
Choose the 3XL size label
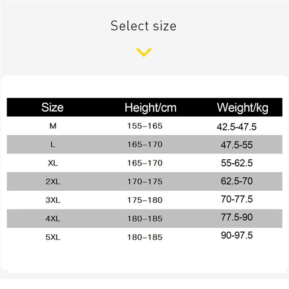pyautogui.click(x=53, y=200)
